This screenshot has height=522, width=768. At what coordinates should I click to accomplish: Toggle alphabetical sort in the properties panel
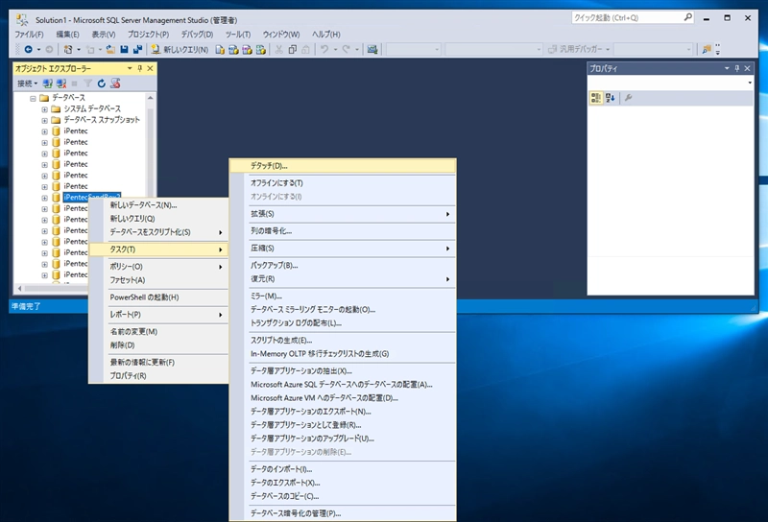[x=611, y=98]
